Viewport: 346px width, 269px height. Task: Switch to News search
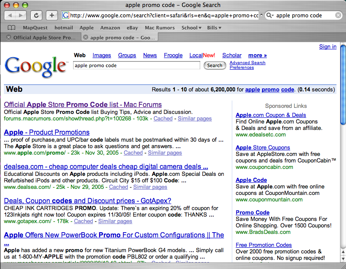[150, 55]
